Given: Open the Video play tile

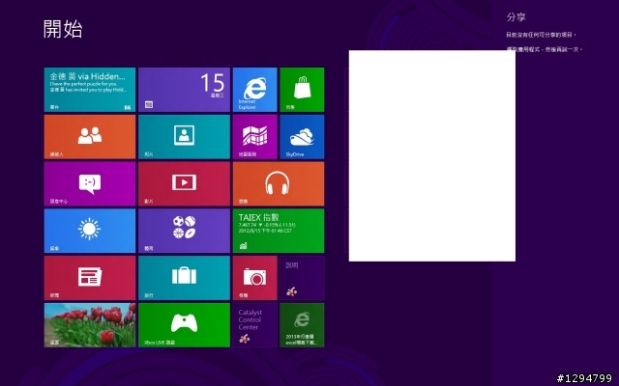Looking at the screenshot, I should coord(184,183).
